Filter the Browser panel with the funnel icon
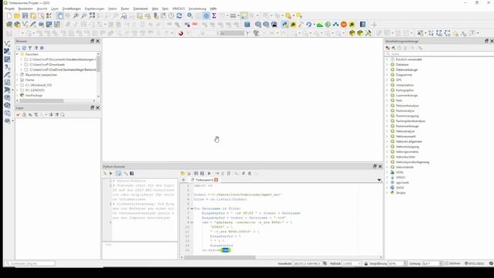Screen dimensions: 494x278 pos(30,48)
